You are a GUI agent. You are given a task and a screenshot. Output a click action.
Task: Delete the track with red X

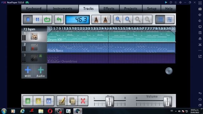83,101
